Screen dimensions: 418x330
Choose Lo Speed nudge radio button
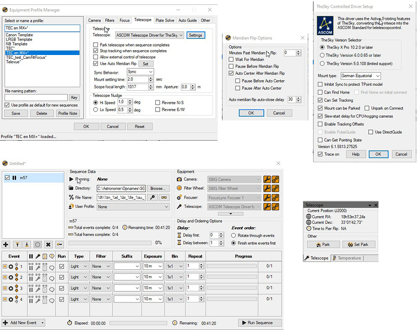[x=95, y=109]
